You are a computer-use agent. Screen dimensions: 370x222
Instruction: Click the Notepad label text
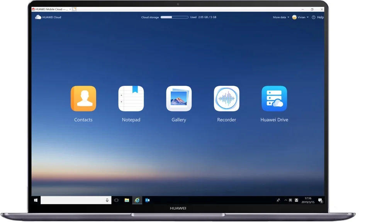click(x=131, y=120)
